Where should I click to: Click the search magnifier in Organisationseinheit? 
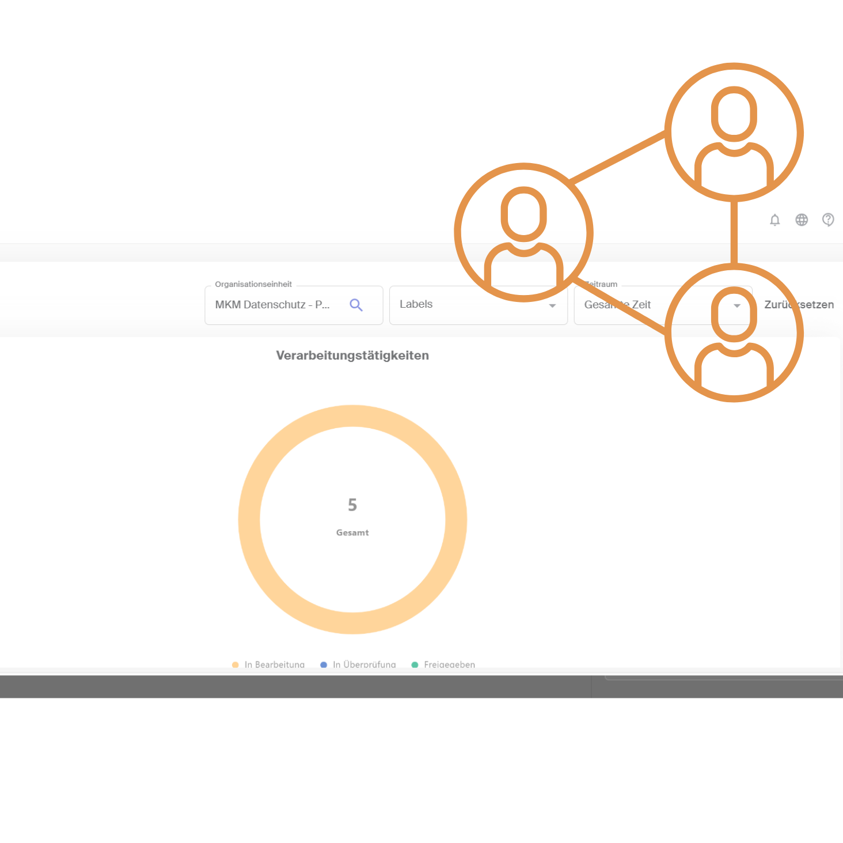pyautogui.click(x=356, y=305)
